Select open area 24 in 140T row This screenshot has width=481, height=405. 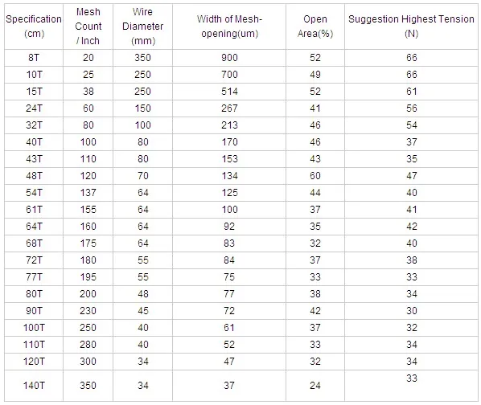point(315,386)
